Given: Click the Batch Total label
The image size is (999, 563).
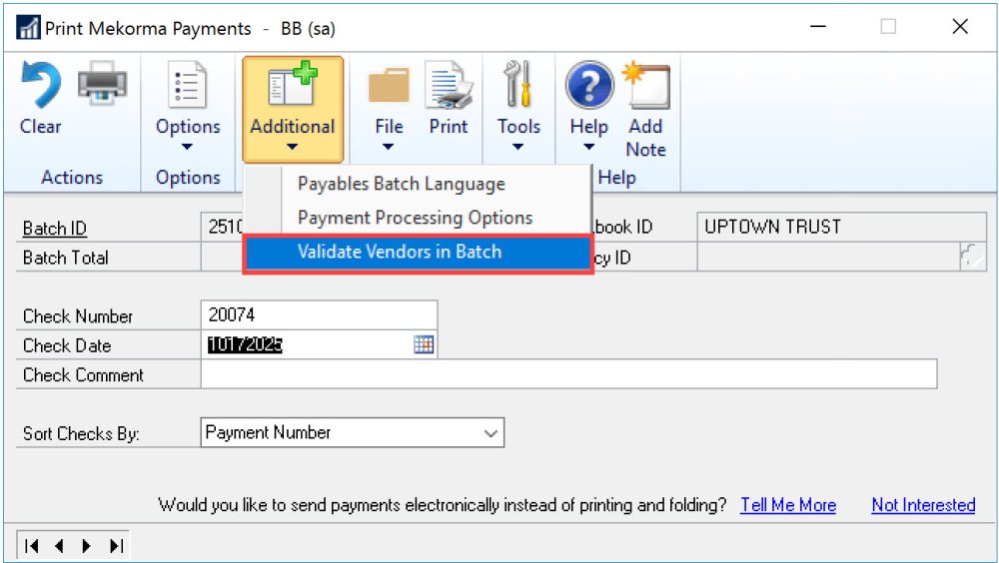Looking at the screenshot, I should tap(66, 258).
